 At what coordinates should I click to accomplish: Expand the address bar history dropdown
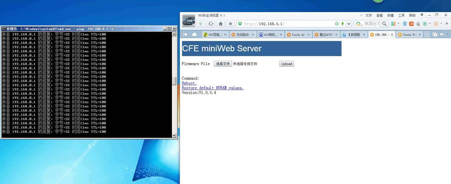(x=349, y=24)
